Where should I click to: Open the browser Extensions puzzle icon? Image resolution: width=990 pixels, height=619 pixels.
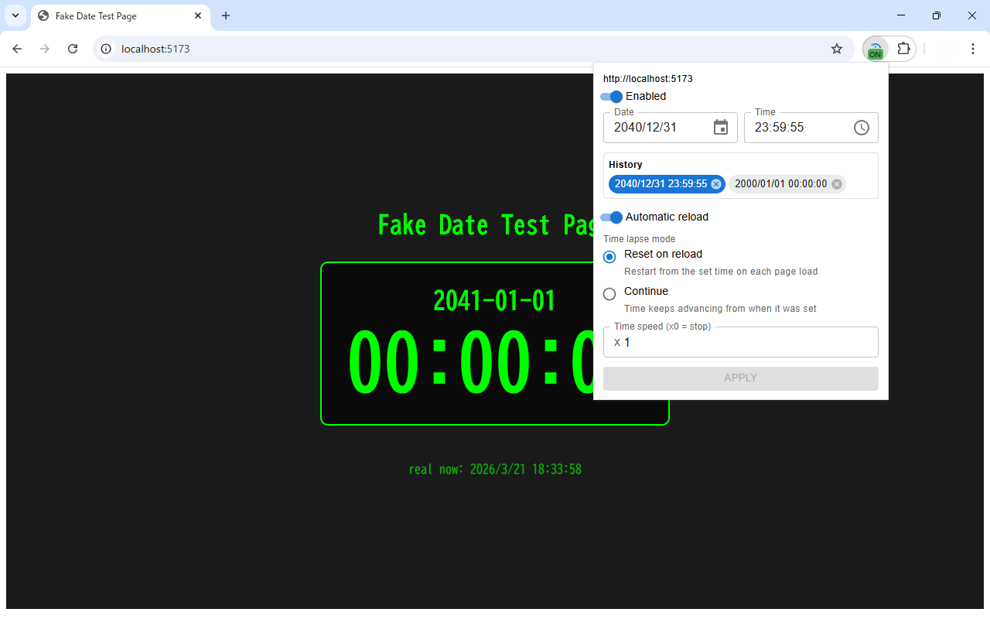coord(903,49)
